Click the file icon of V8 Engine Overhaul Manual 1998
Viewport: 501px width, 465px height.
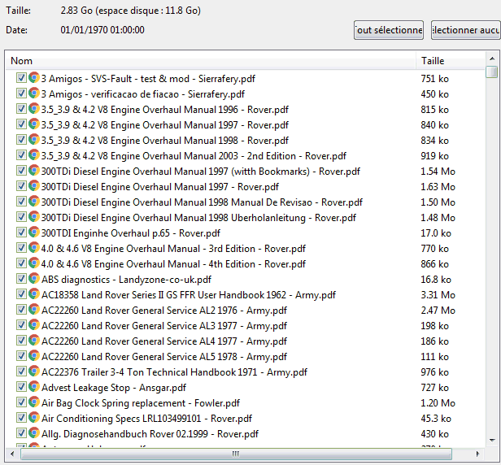click(34, 140)
